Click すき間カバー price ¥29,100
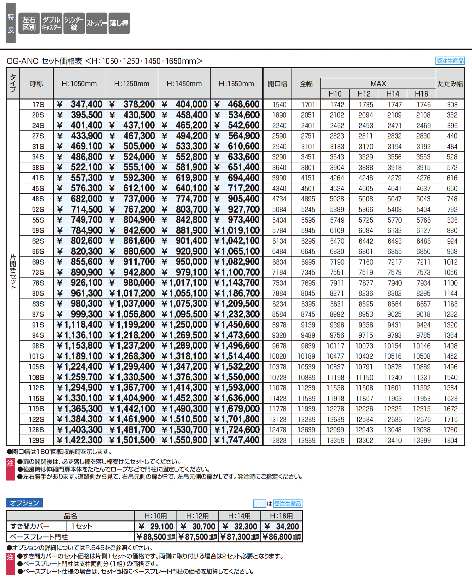The width and height of the screenshot is (472, 581). click(156, 526)
